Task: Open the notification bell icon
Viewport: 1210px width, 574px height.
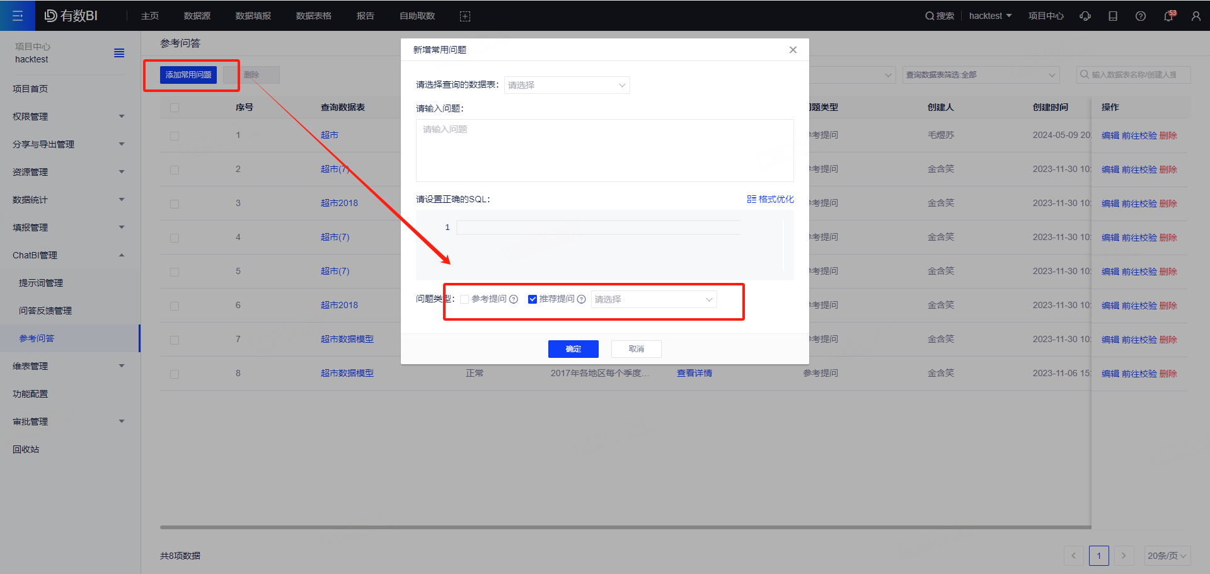Action: 1168,16
